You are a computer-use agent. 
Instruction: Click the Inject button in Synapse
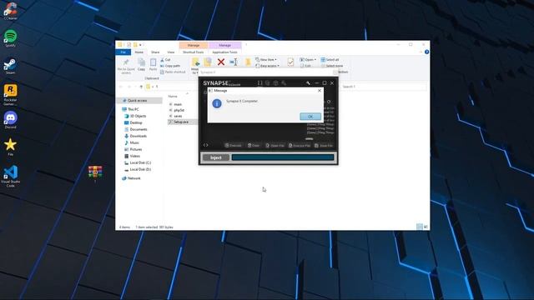click(216, 157)
